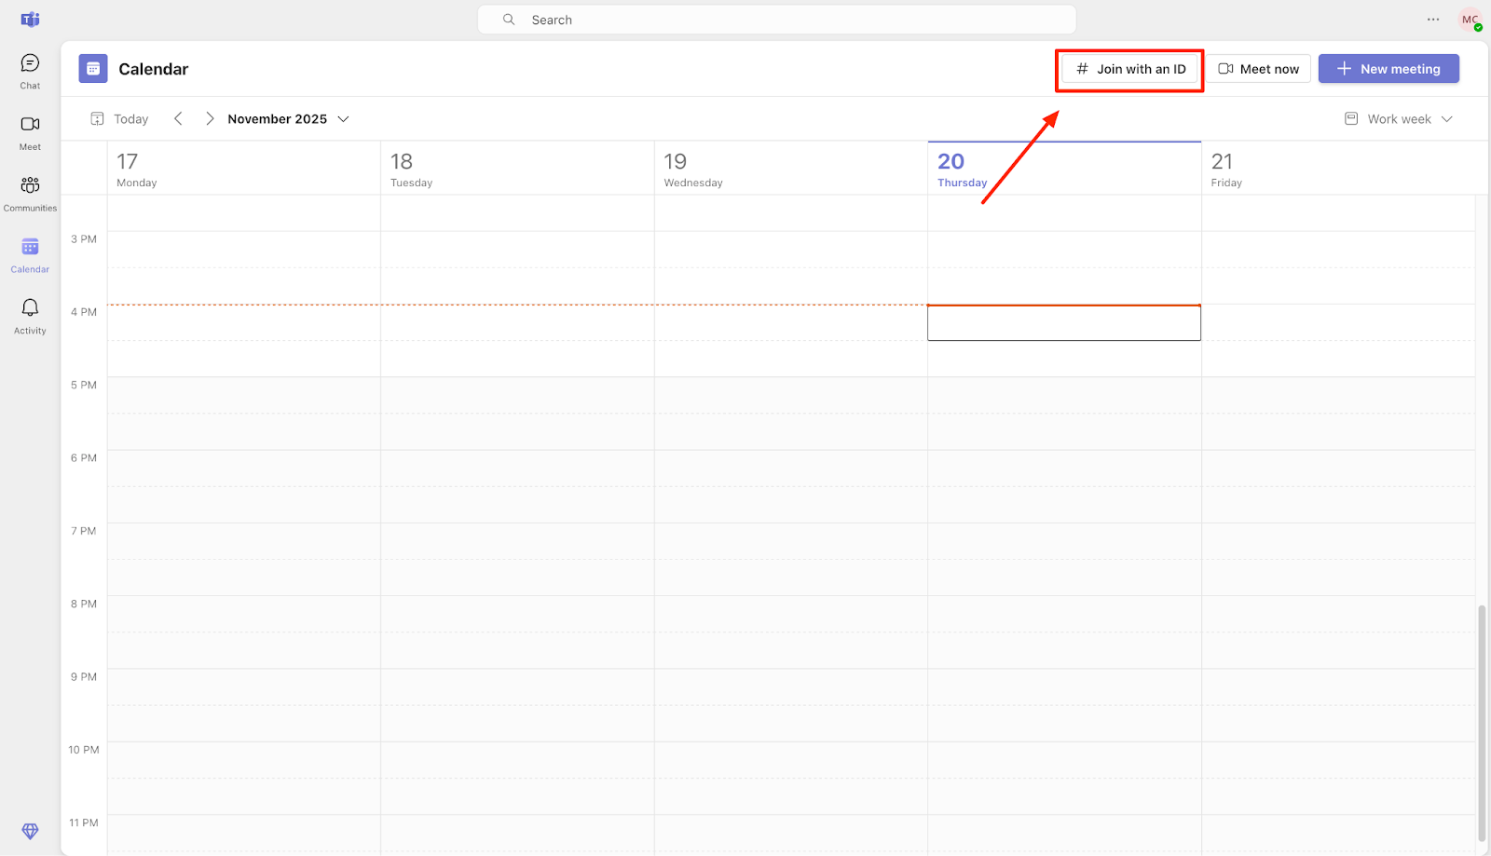Open Chat in the sidebar
The height and width of the screenshot is (856, 1491).
pyautogui.click(x=30, y=71)
